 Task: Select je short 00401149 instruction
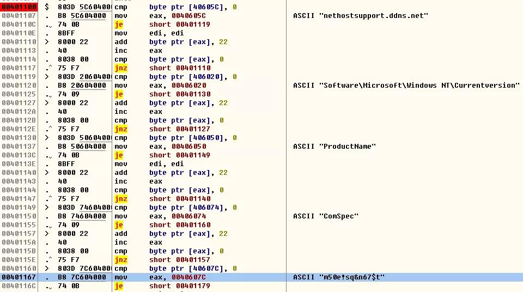click(162, 155)
